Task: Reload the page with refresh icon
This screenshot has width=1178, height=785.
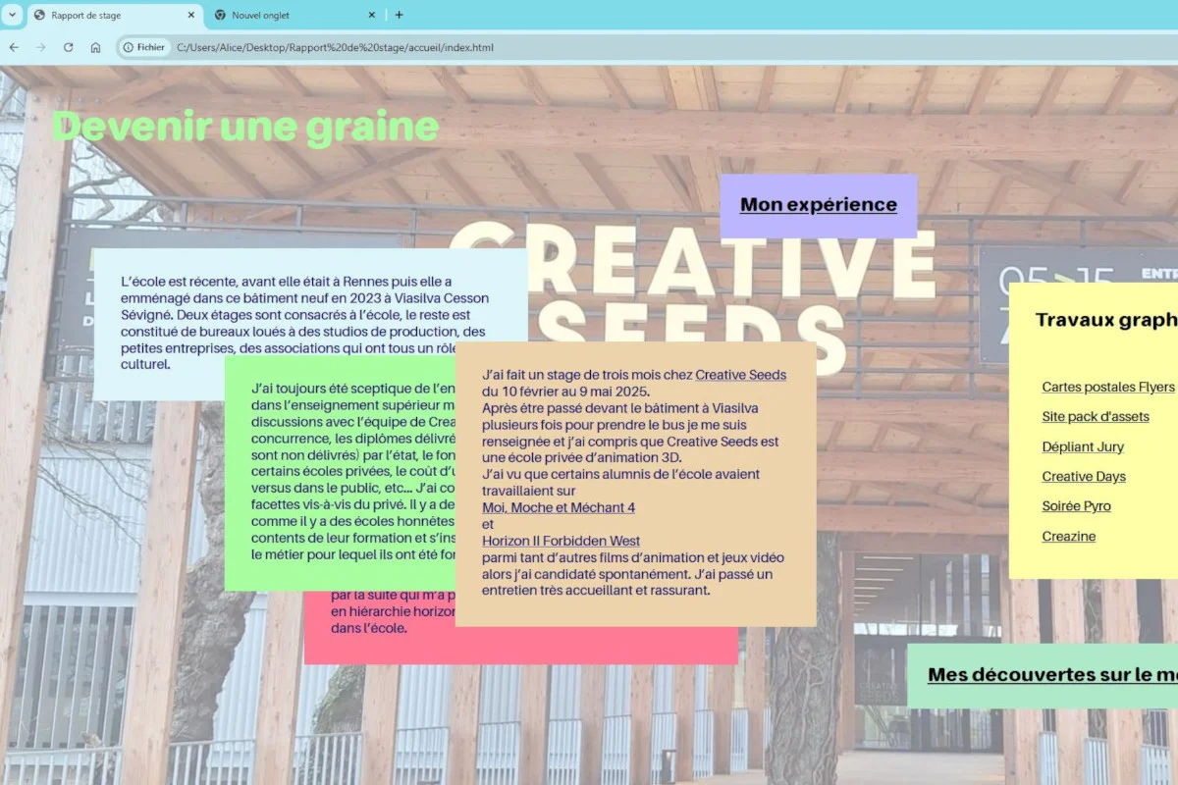Action: [68, 47]
